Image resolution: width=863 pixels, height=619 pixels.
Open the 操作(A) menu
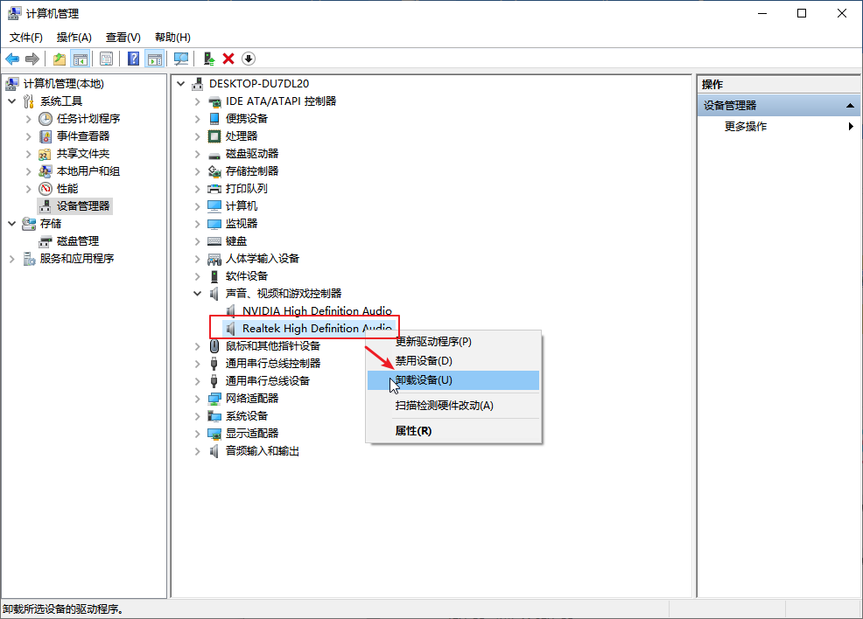point(74,38)
